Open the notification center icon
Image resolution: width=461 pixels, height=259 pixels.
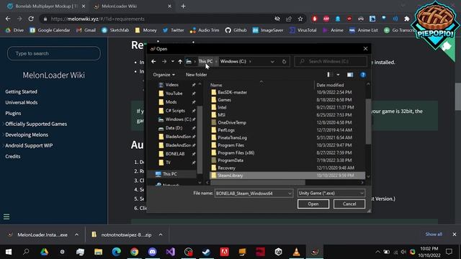point(449,252)
